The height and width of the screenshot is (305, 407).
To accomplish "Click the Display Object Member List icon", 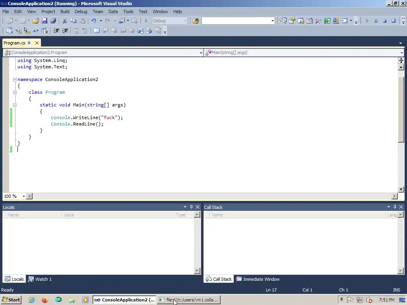I will 9,31.
